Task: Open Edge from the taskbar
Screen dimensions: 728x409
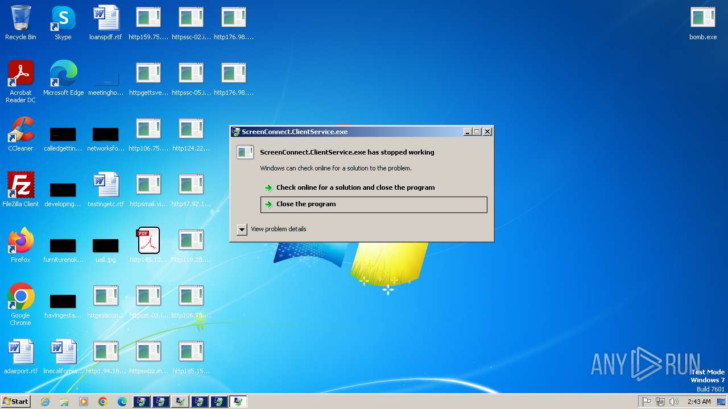Action: [122, 402]
